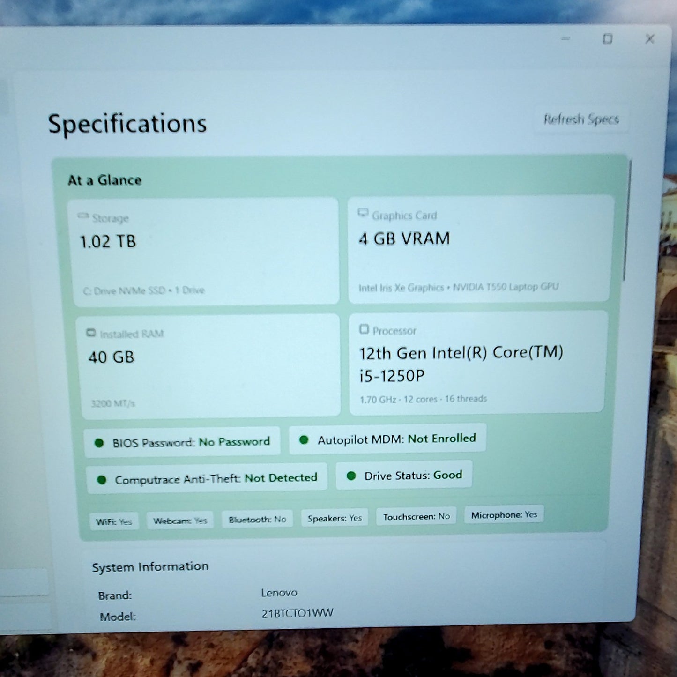Click the 40 GB RAM value
Image resolution: width=677 pixels, height=677 pixels.
coord(112,357)
